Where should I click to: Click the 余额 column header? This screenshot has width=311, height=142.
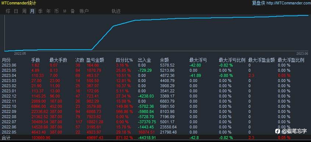coord(165,60)
